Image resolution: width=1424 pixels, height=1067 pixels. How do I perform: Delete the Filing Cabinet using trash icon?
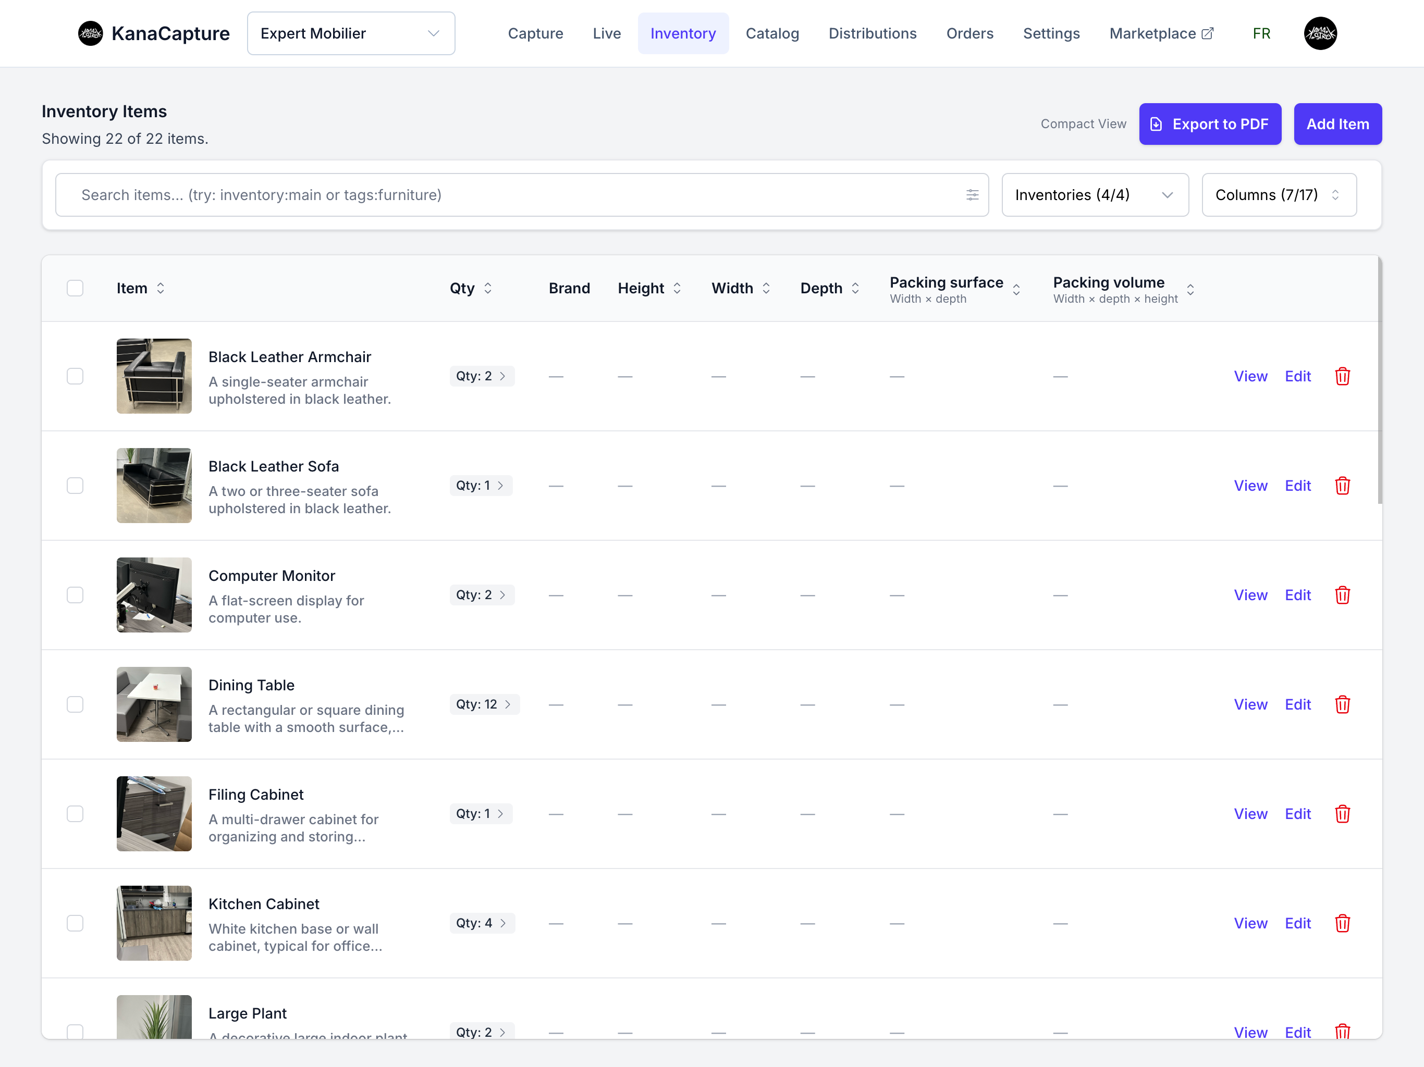[x=1344, y=813]
